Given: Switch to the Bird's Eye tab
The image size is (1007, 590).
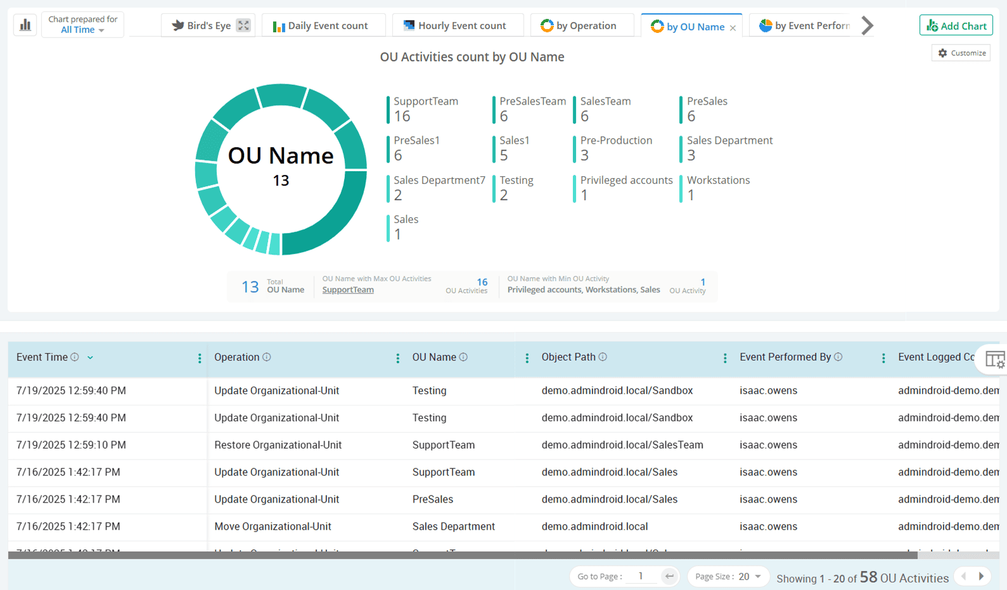Looking at the screenshot, I should pos(202,25).
